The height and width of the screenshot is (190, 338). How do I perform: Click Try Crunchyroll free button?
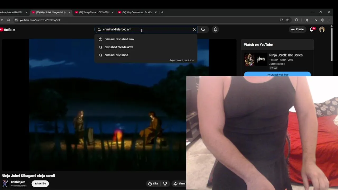tap(277, 74)
